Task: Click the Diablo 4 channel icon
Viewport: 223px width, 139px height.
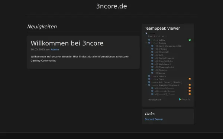Action: click(x=152, y=70)
